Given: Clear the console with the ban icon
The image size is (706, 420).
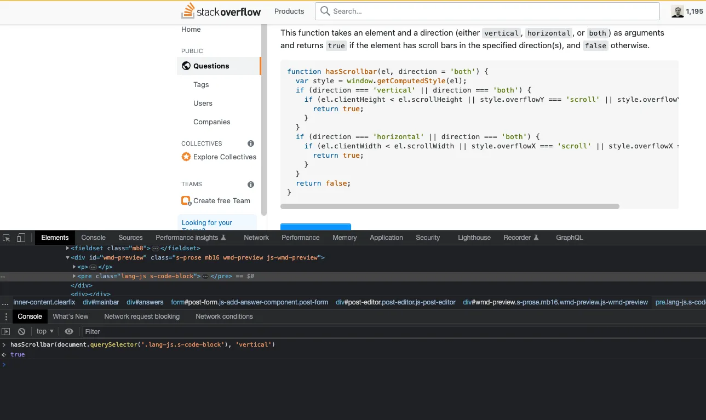Looking at the screenshot, I should tap(21, 331).
